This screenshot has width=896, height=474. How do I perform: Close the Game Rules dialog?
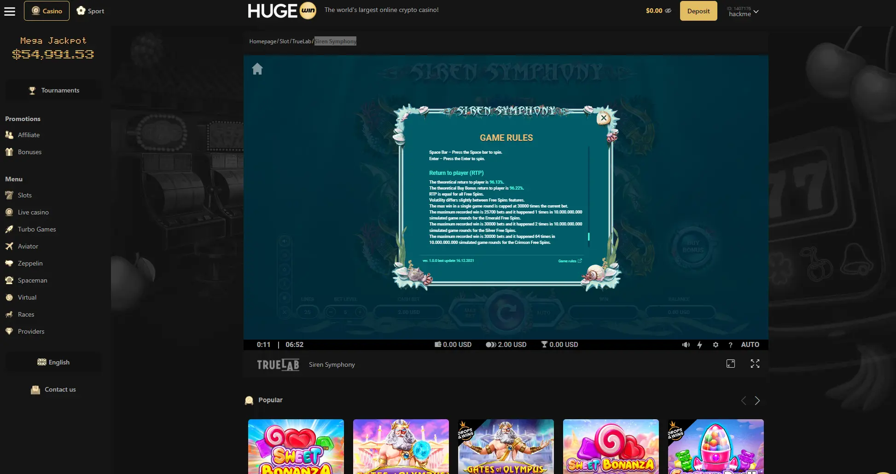click(x=604, y=118)
